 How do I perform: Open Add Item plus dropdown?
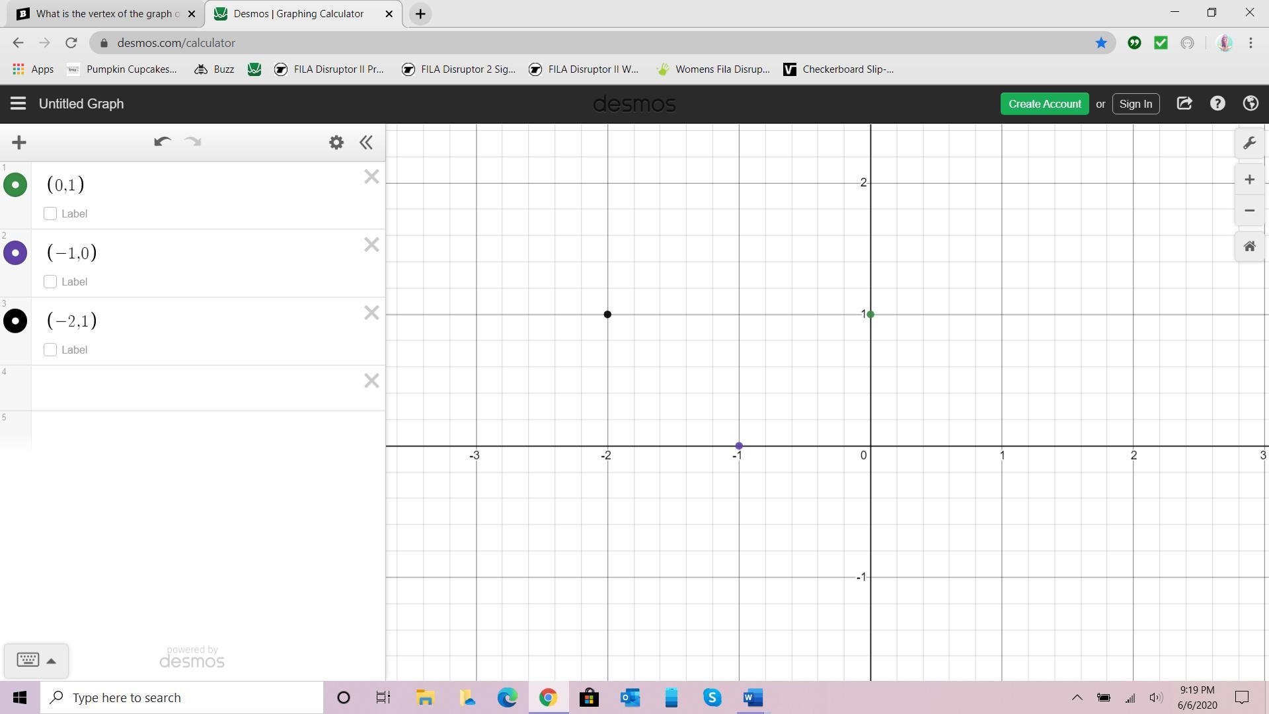(x=19, y=142)
